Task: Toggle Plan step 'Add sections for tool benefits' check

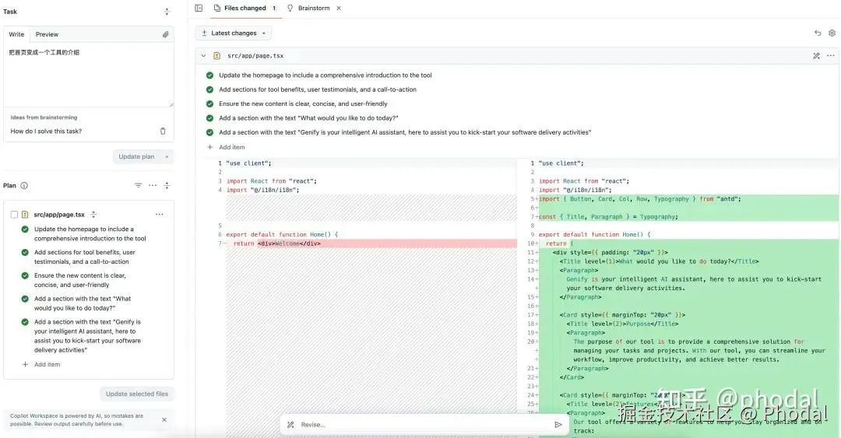Action: 25,253
